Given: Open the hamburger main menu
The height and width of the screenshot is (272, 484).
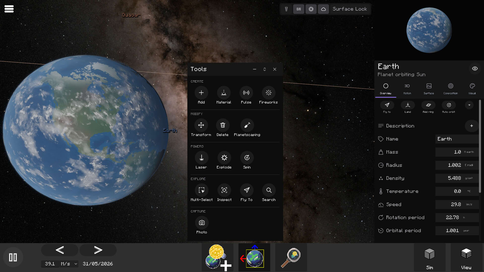Looking at the screenshot, I should 9,9.
